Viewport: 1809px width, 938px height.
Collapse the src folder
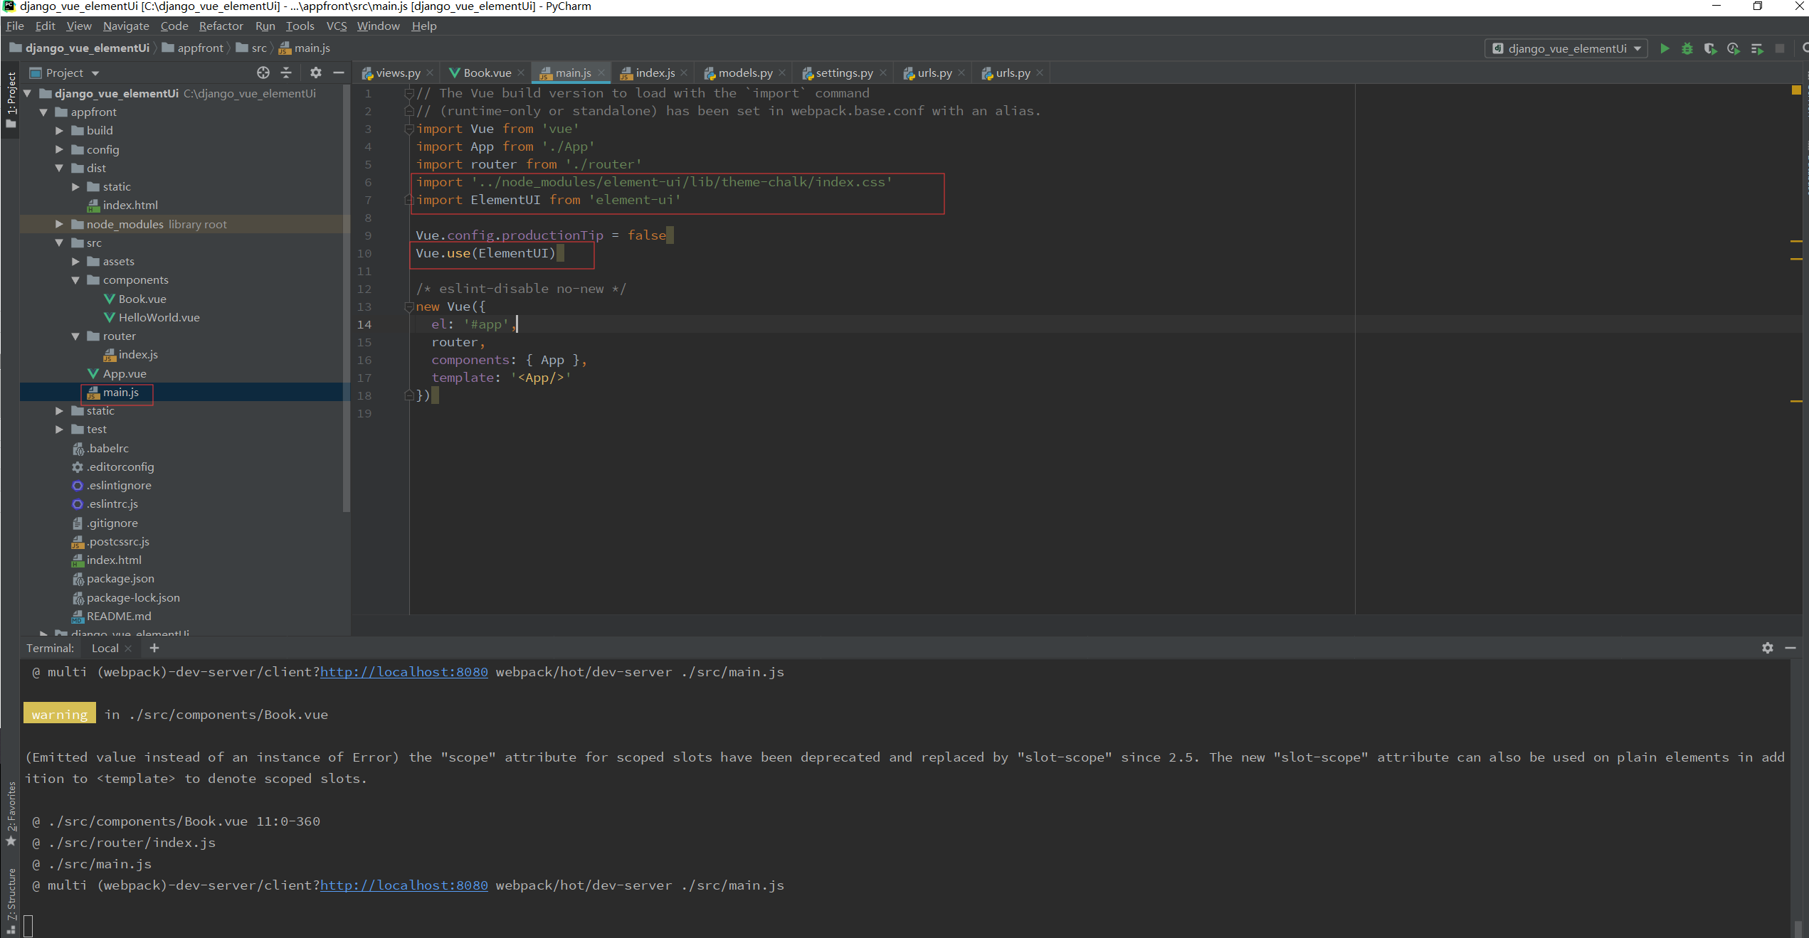(x=59, y=243)
